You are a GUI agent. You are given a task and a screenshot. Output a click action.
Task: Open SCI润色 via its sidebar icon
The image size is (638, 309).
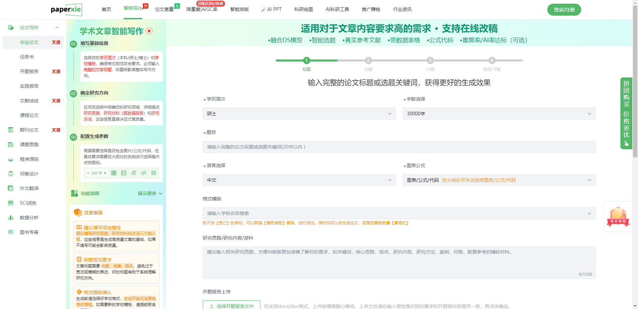(10, 203)
